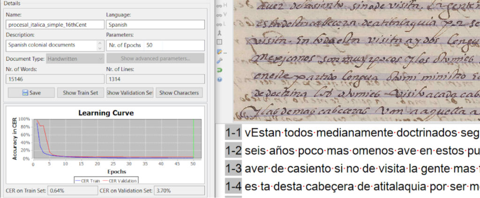Image resolution: width=480 pixels, height=198 pixels.
Task: Click the Show Characters button
Action: click(x=180, y=92)
